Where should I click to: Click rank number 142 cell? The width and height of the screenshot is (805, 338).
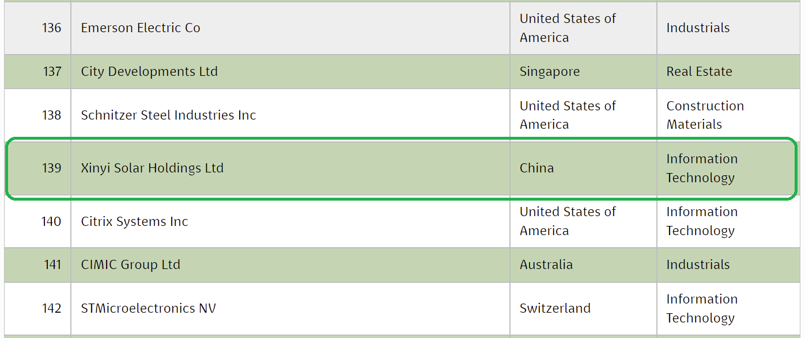[51, 309]
